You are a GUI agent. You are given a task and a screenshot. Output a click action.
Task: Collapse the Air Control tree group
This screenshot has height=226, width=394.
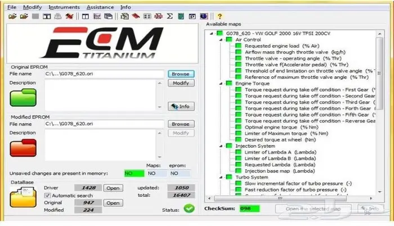[x=223, y=40]
